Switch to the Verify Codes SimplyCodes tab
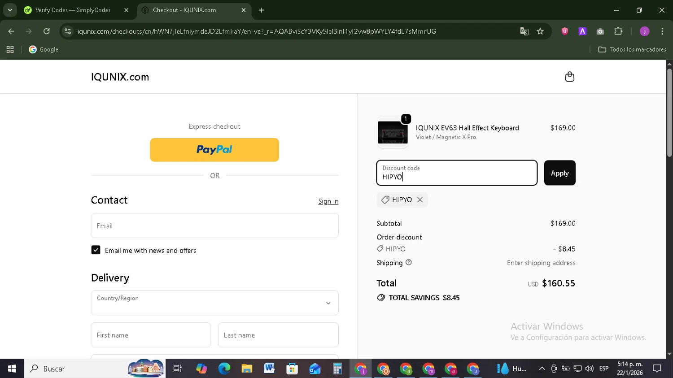 pos(73,10)
